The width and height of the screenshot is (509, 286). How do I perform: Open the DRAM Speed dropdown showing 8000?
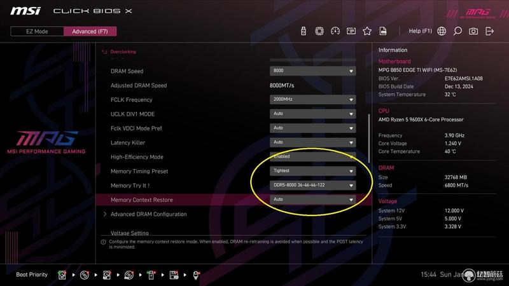312,71
